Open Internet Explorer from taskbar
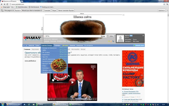Screen dimensions: 169x106 (29, 105)
